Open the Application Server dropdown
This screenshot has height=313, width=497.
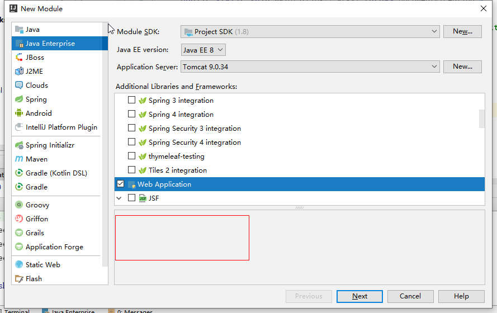coord(310,67)
